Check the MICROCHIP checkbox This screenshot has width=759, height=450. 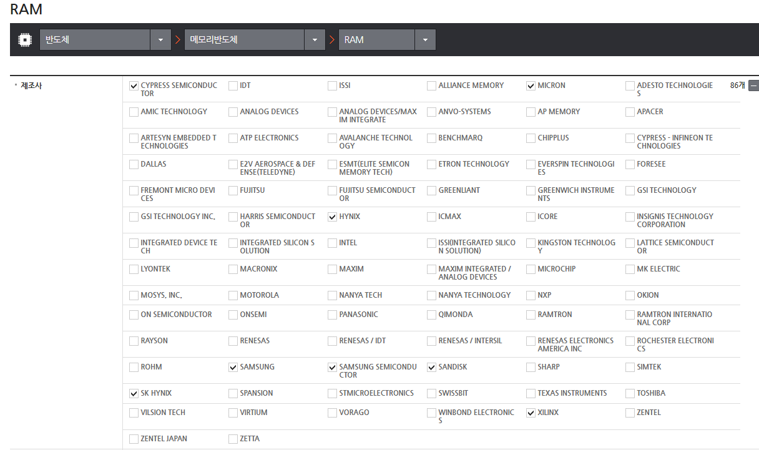point(531,269)
